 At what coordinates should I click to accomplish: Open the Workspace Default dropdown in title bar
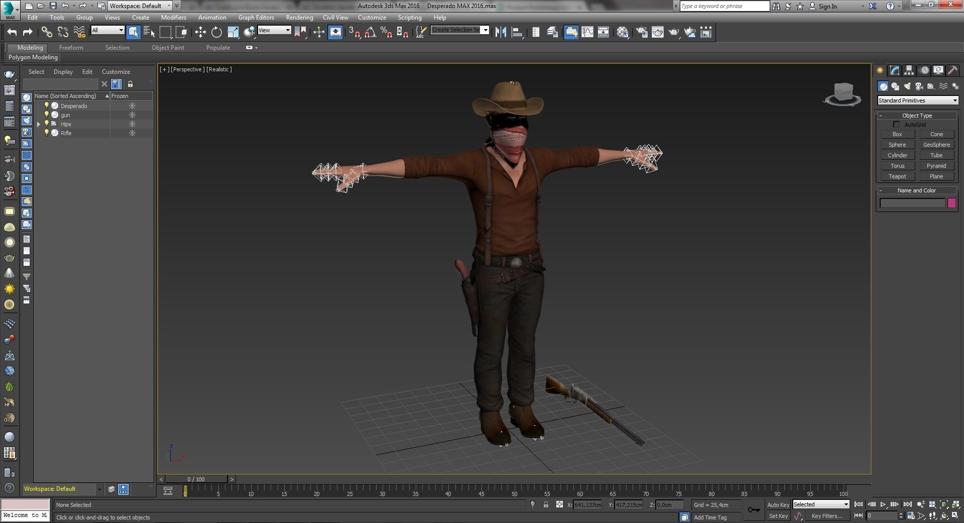[x=141, y=6]
